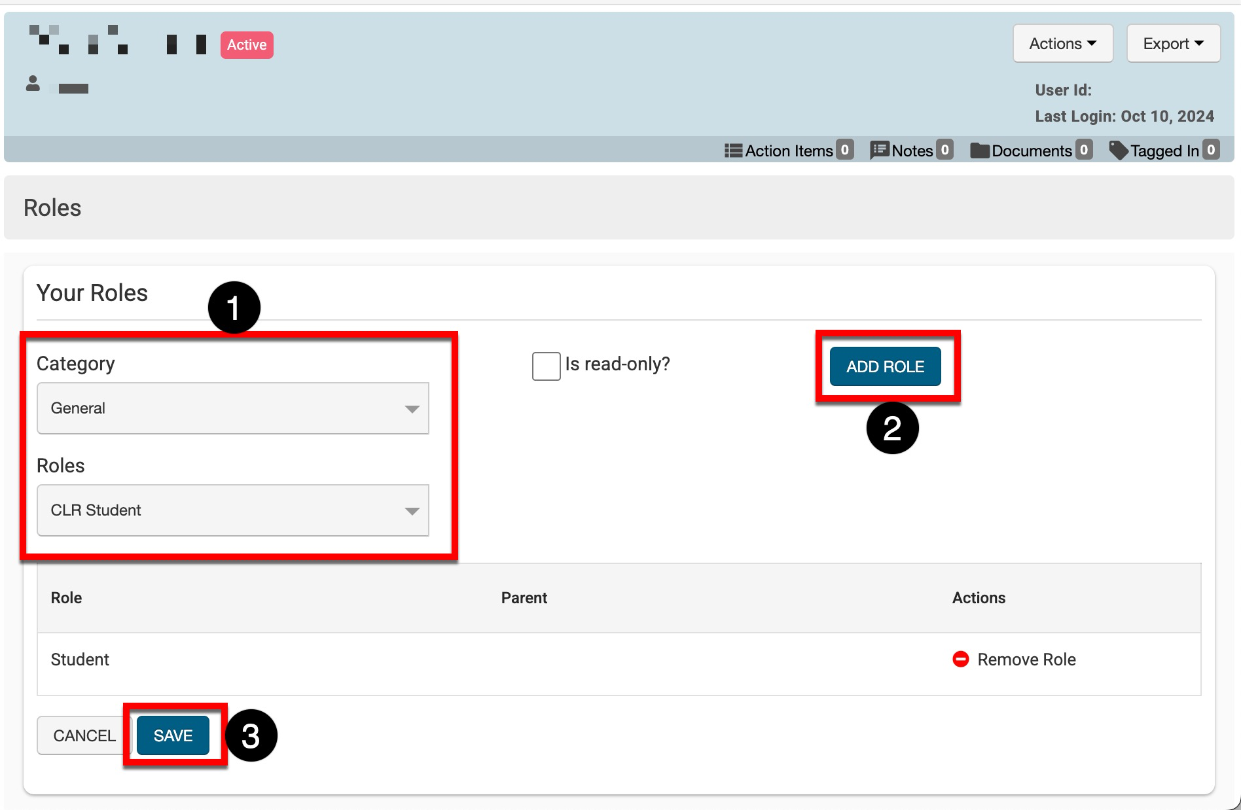Click the CANCEL button
Screen dimensions: 1241x810
coord(84,735)
